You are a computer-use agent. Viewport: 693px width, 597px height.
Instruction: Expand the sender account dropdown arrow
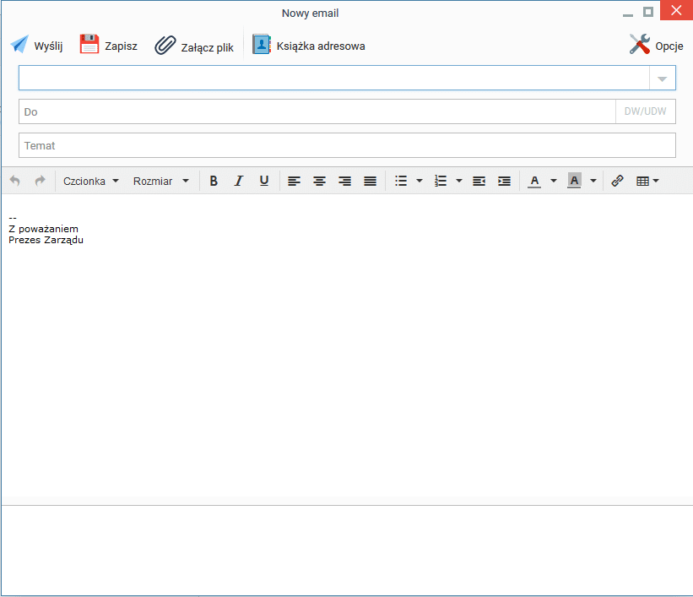(x=662, y=79)
